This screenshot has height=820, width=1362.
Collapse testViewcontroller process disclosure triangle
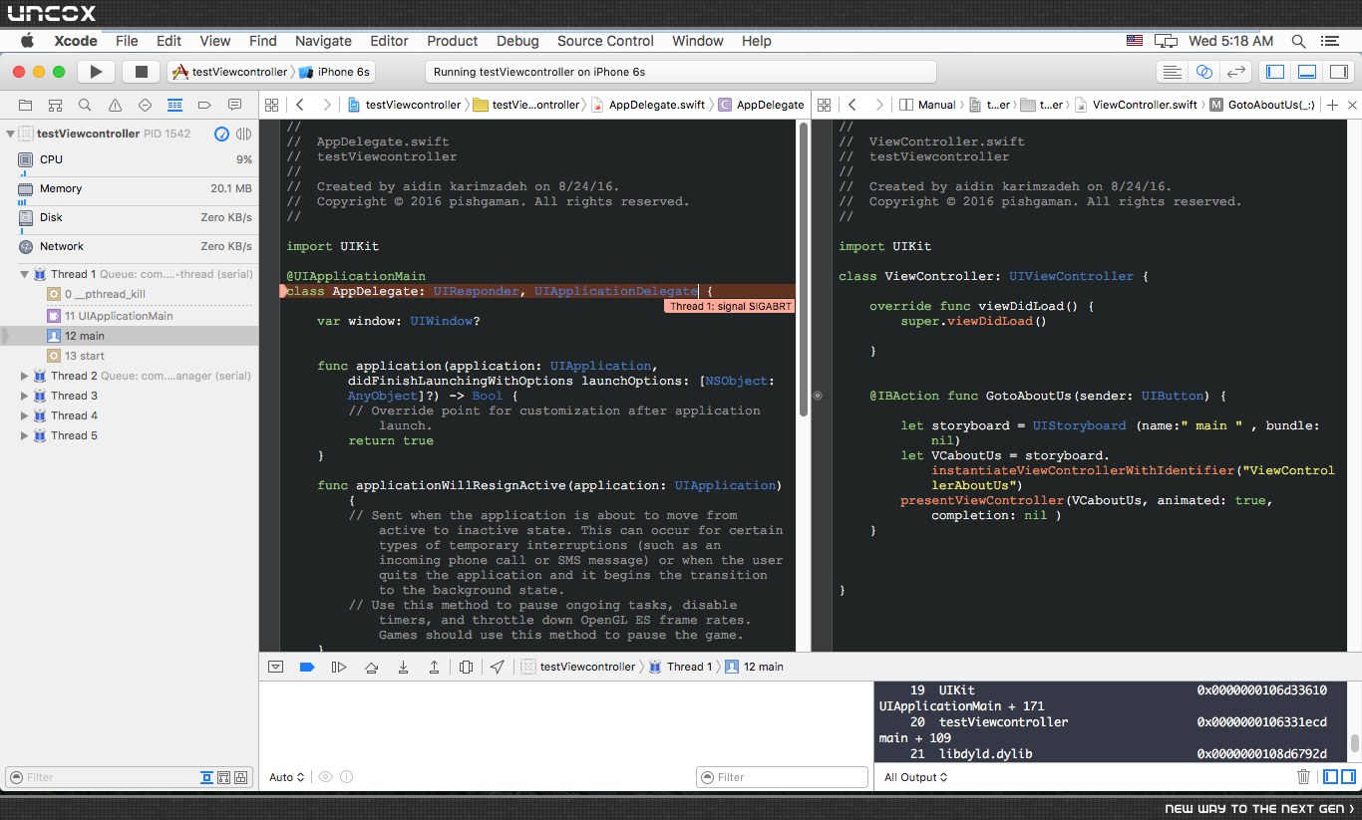10,134
